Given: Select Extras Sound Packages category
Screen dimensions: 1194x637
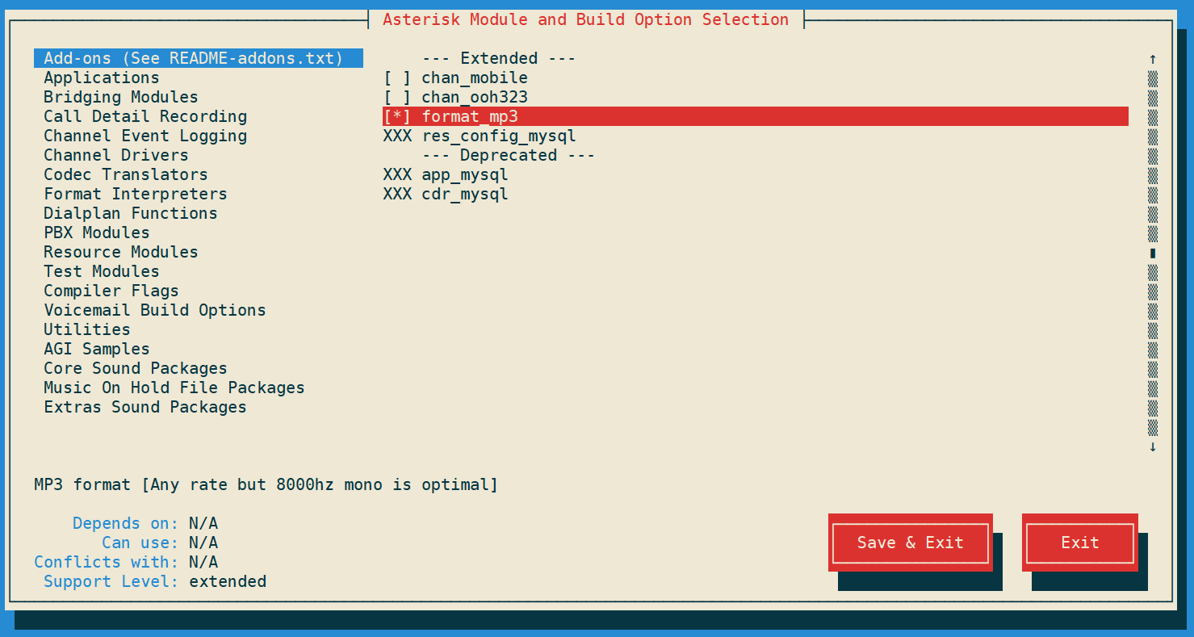Looking at the screenshot, I should coord(145,407).
